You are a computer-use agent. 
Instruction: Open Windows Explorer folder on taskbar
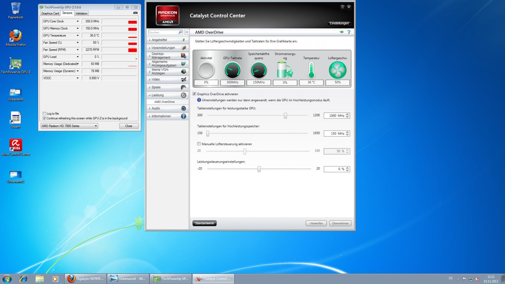tap(39, 278)
